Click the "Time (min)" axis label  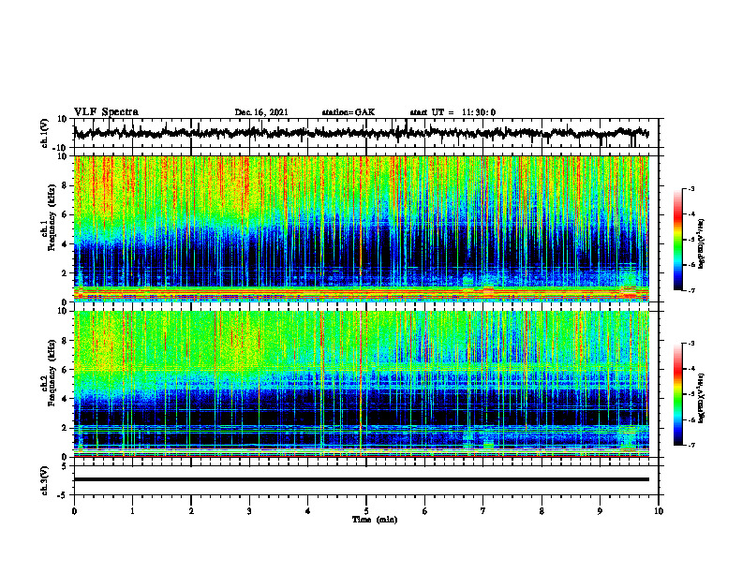coord(375,520)
